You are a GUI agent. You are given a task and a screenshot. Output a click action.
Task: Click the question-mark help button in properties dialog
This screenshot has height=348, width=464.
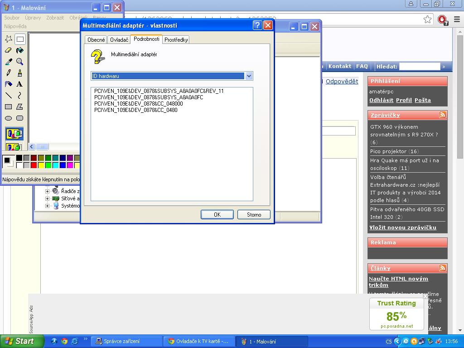click(257, 25)
